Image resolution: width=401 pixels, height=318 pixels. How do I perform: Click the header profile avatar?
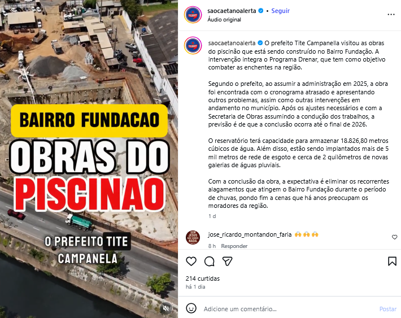click(193, 15)
